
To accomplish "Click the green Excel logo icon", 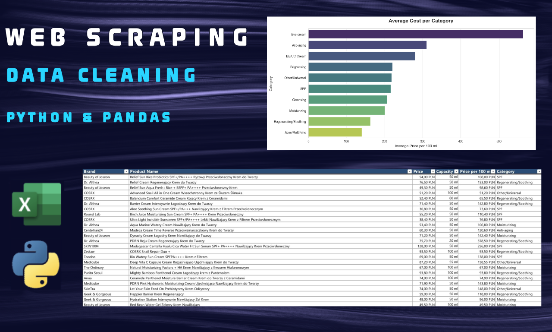I will [x=37, y=204].
